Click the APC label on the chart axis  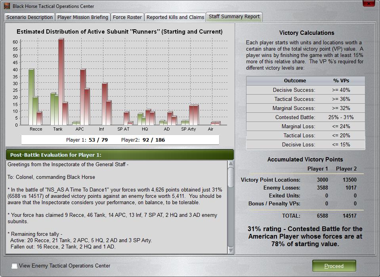pyautogui.click(x=80, y=129)
